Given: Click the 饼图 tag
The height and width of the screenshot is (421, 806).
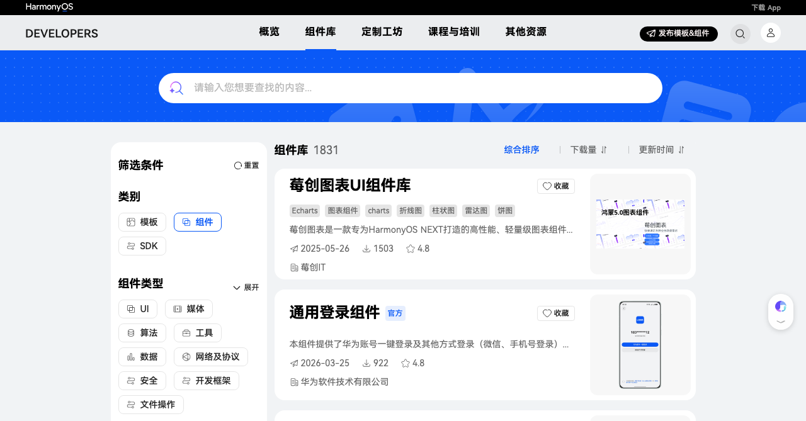Looking at the screenshot, I should pyautogui.click(x=505, y=211).
